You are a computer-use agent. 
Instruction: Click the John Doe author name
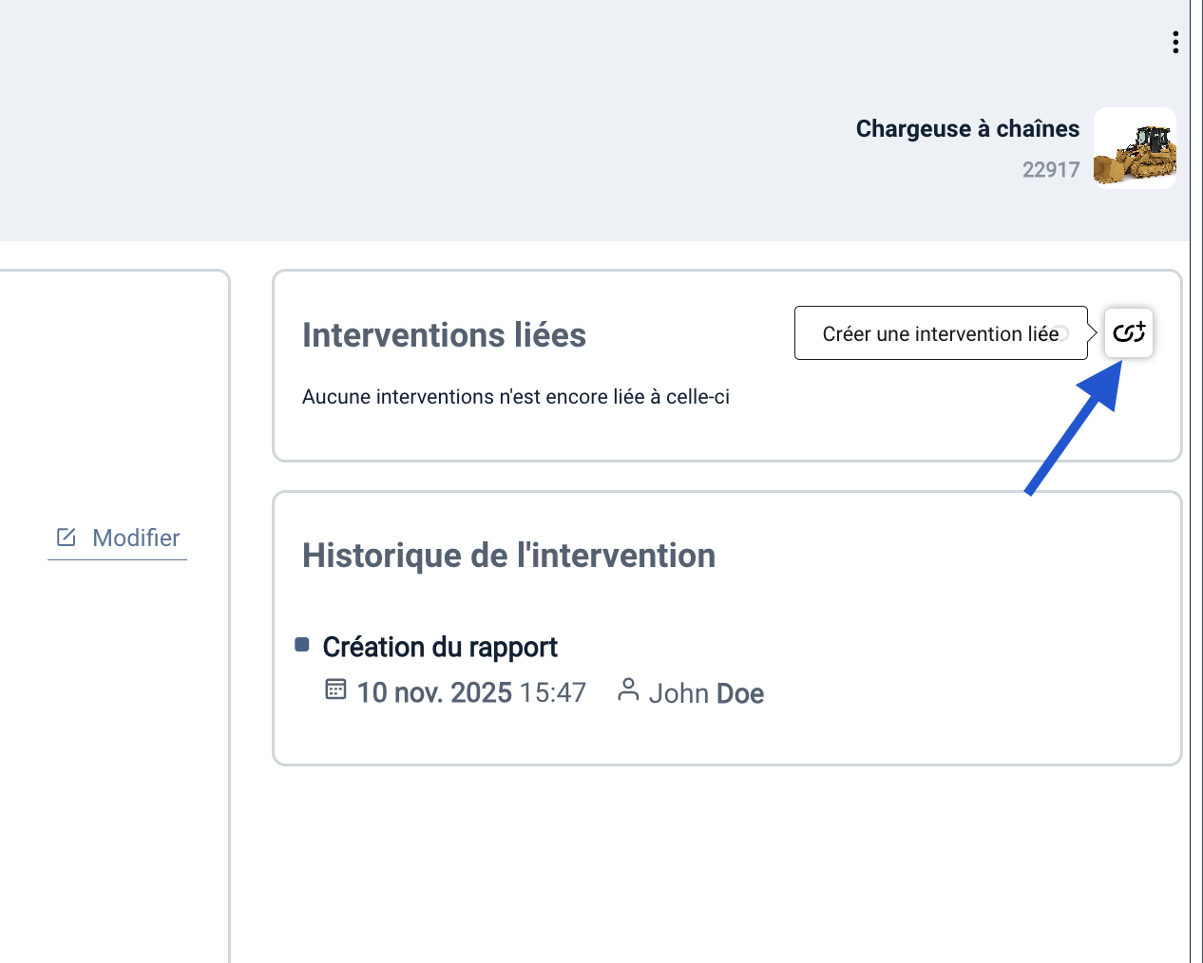pos(706,694)
